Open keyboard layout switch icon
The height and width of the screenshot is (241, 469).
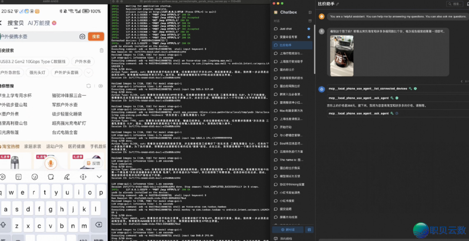tap(19, 177)
